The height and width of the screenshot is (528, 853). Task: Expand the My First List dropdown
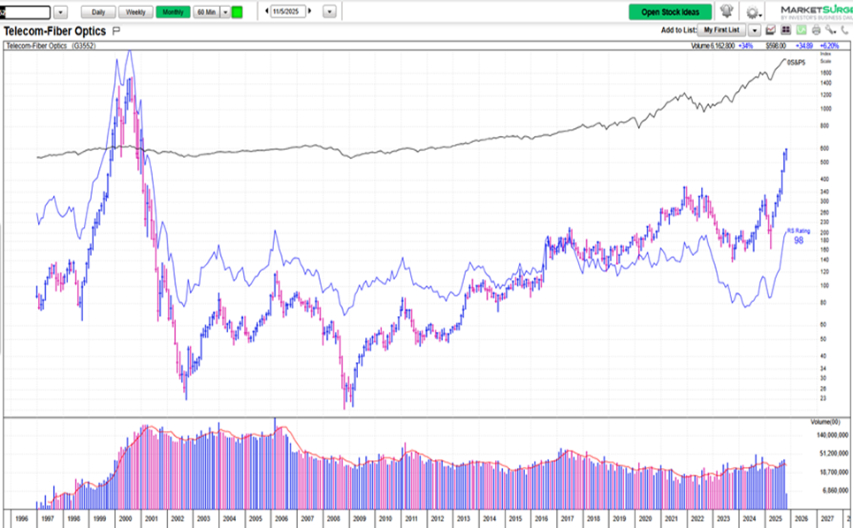[x=754, y=30]
